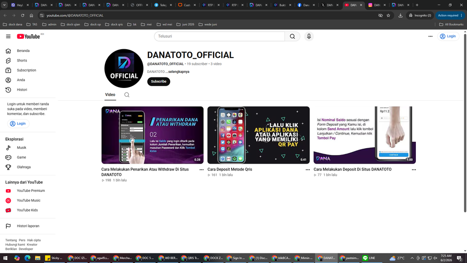This screenshot has height=263, width=467.
Task: Subscribe to DANATOTO_OFFICIAL channel
Action: point(158,82)
